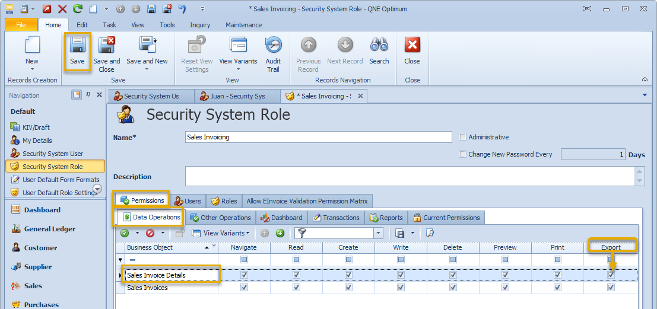This screenshot has height=309, width=657.
Task: Open the document tabs list arrow
Action: 645,95
